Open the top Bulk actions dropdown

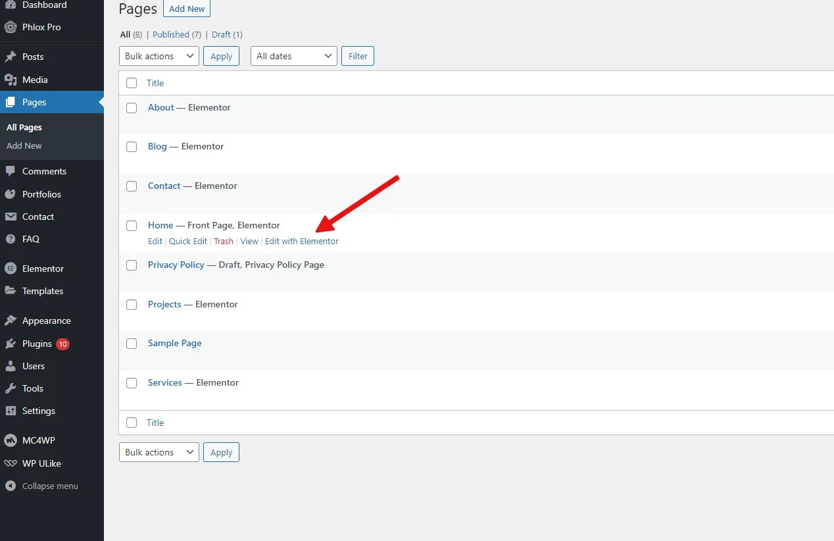[159, 56]
